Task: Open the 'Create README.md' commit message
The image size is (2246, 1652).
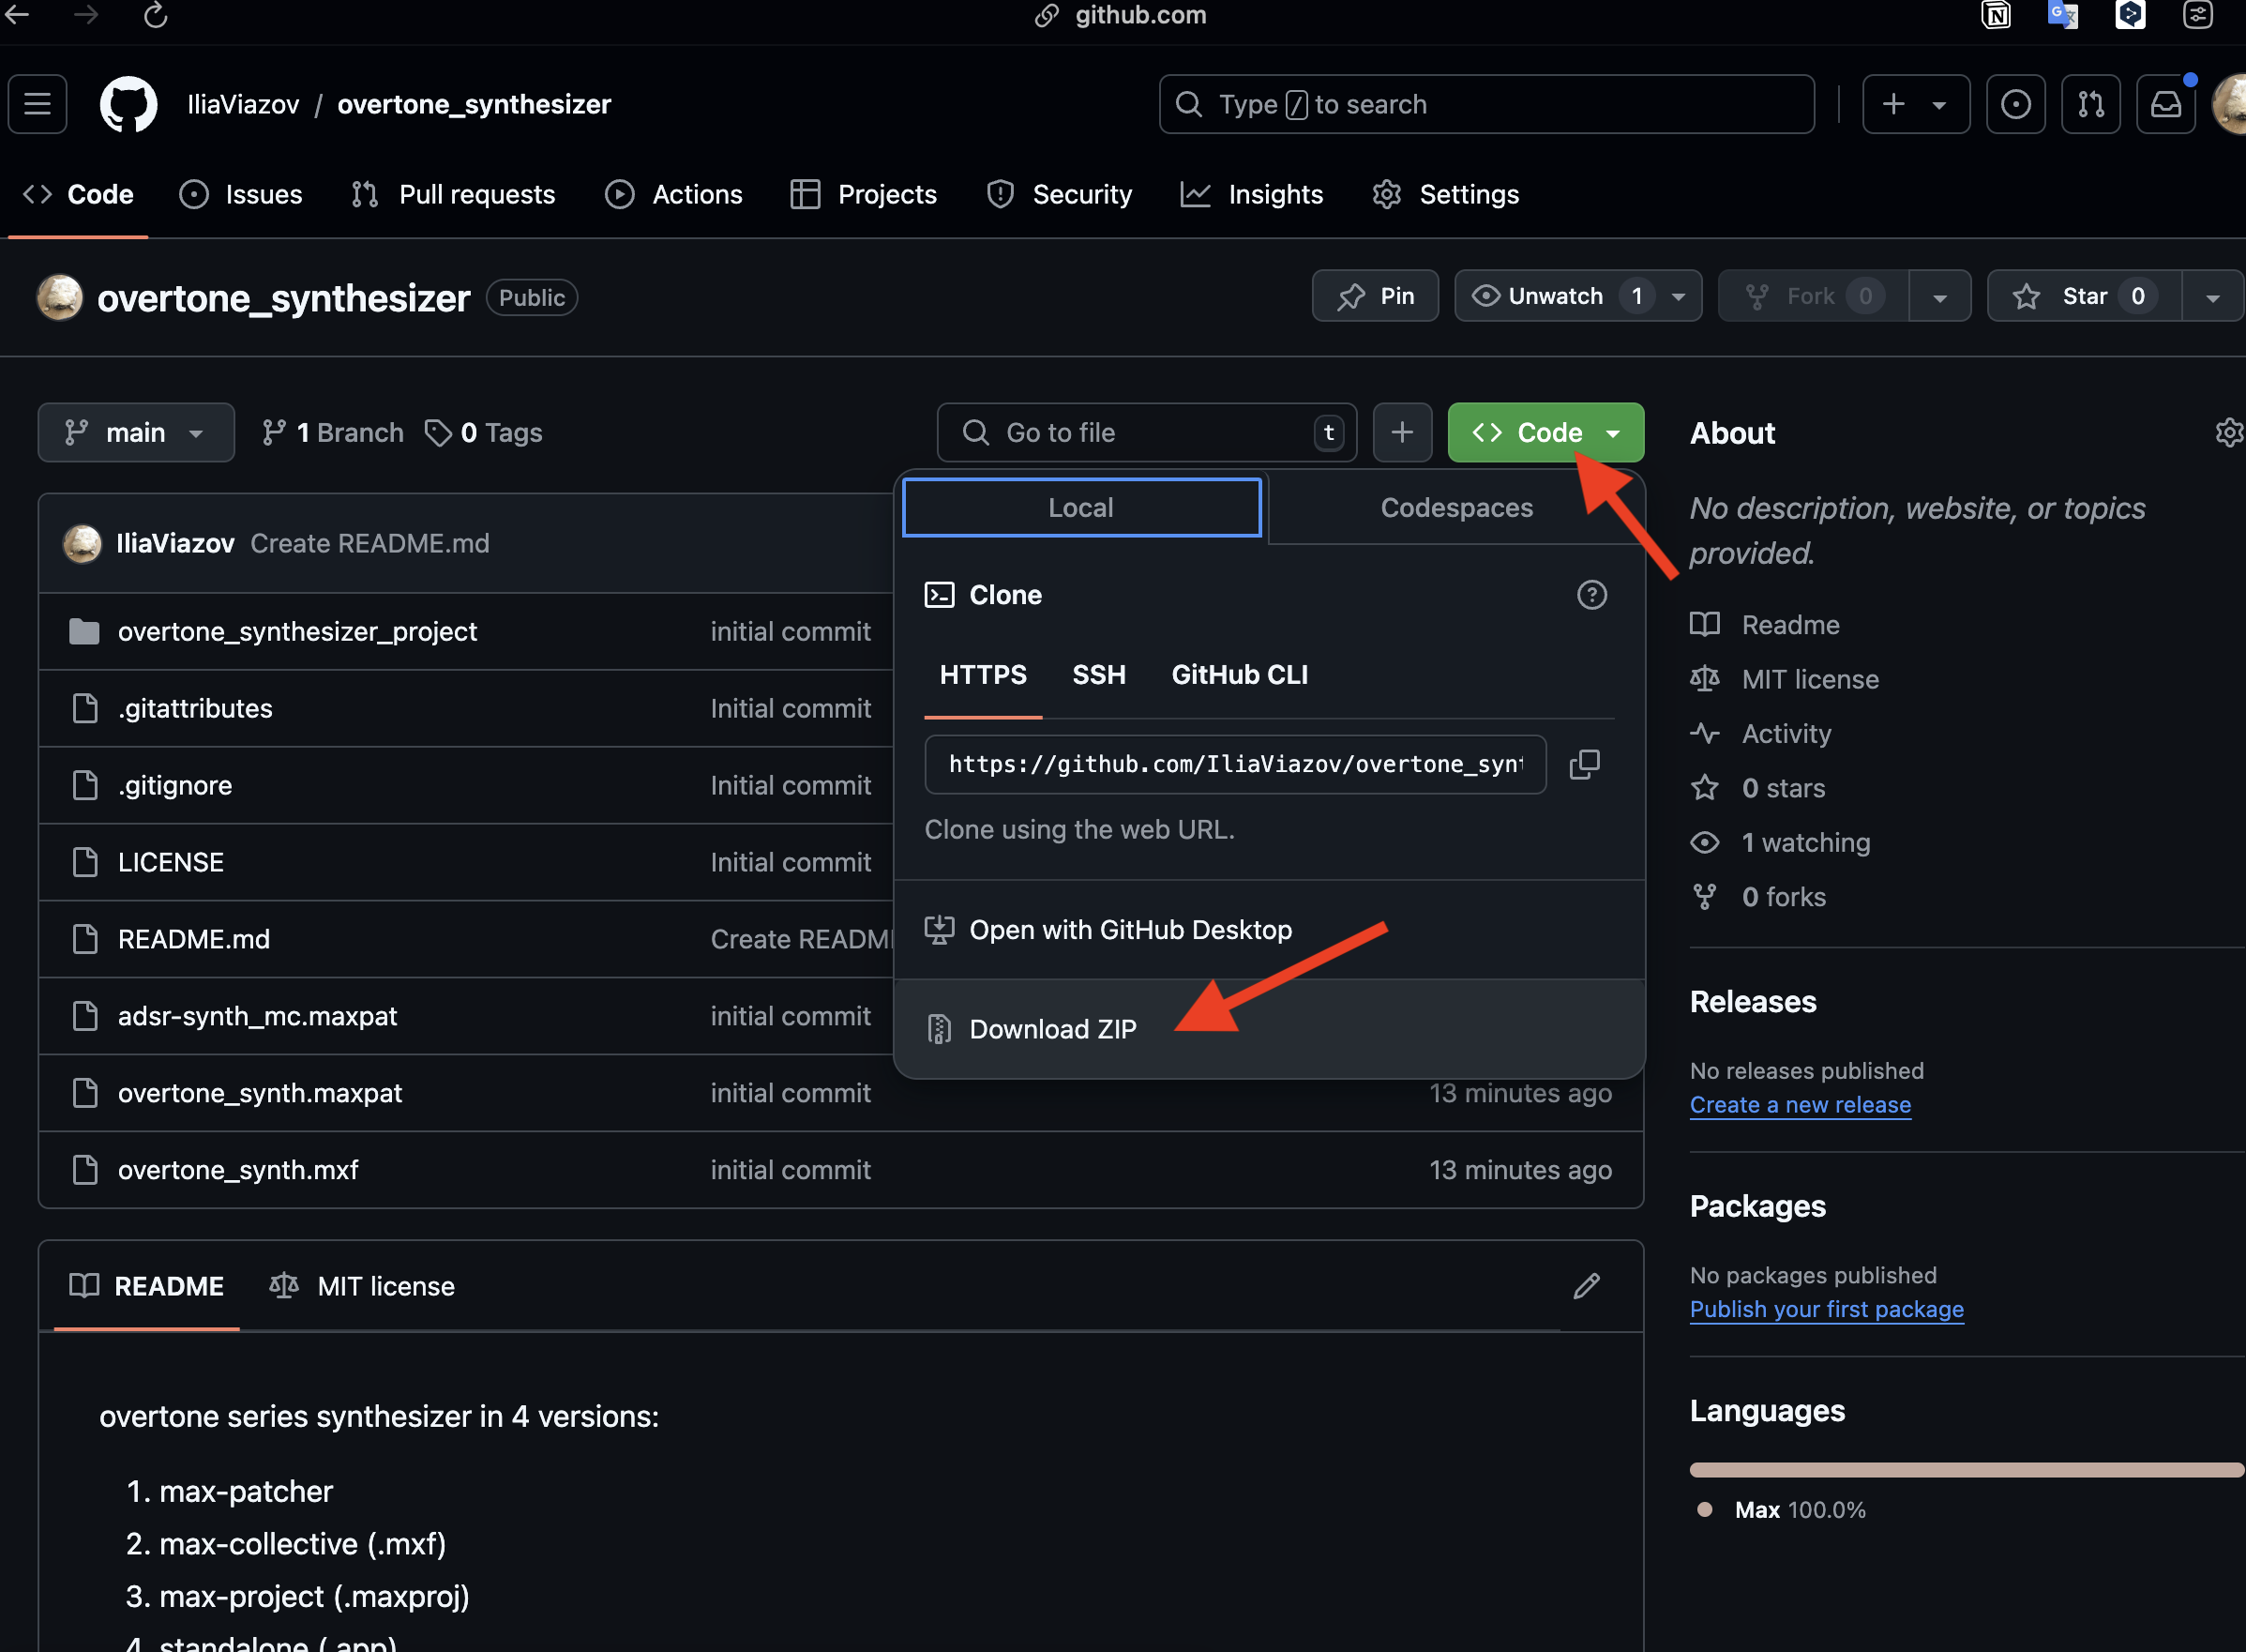Action: click(x=369, y=543)
